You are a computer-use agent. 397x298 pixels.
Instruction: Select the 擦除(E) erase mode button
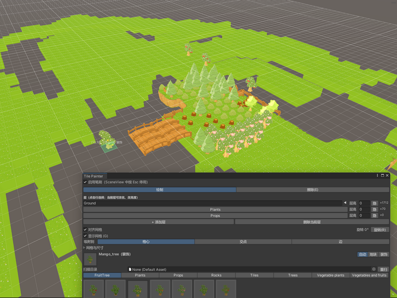tap(313, 190)
